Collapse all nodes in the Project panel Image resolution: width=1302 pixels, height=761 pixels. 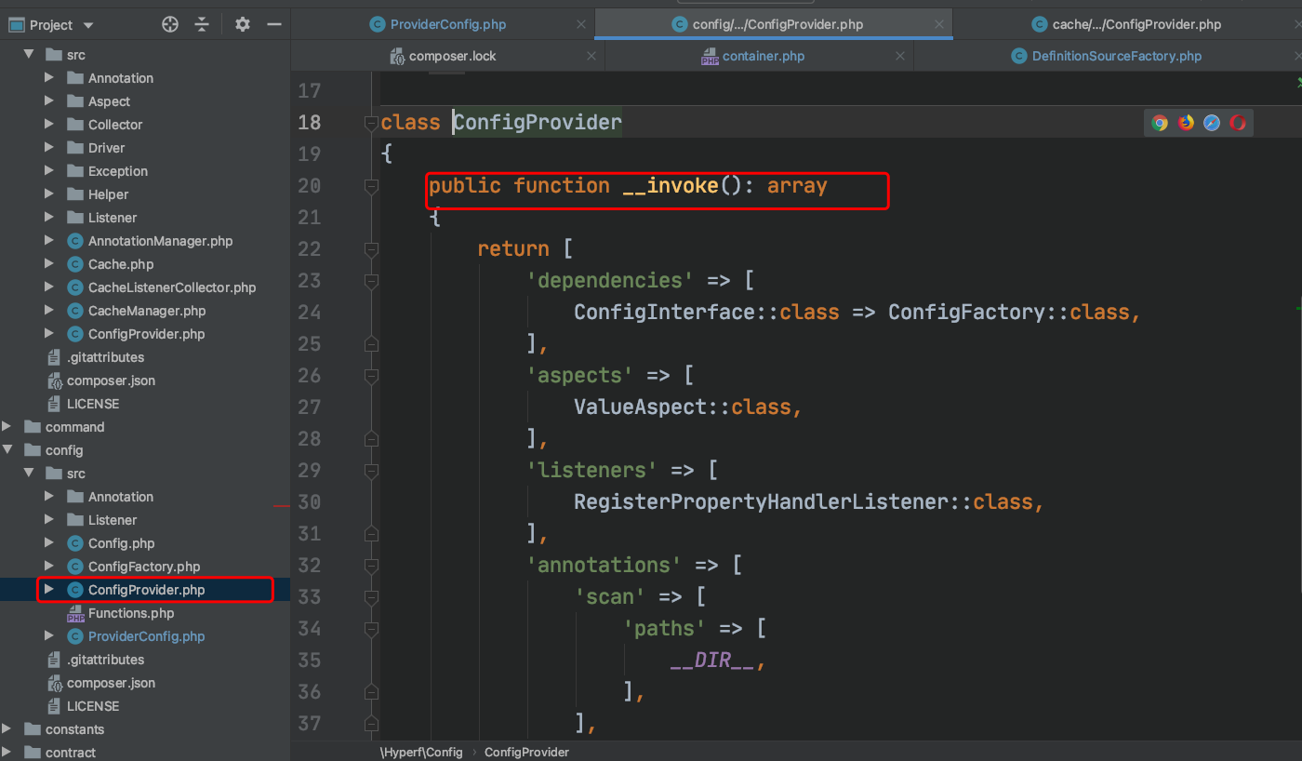point(203,25)
